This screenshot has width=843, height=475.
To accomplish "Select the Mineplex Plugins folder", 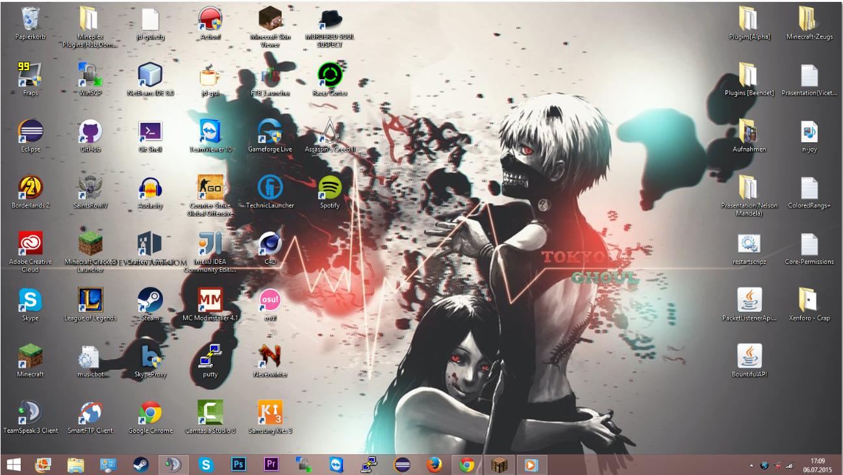I will click(90, 28).
